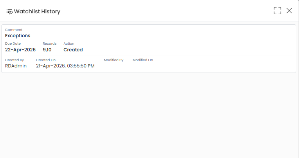Select the Exceptions comment text
Image resolution: width=299 pixels, height=158 pixels.
click(18, 36)
